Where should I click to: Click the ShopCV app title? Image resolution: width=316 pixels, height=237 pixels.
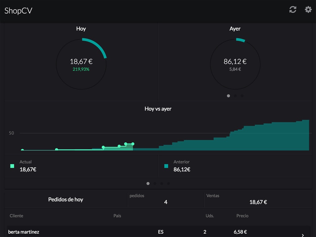18,11
